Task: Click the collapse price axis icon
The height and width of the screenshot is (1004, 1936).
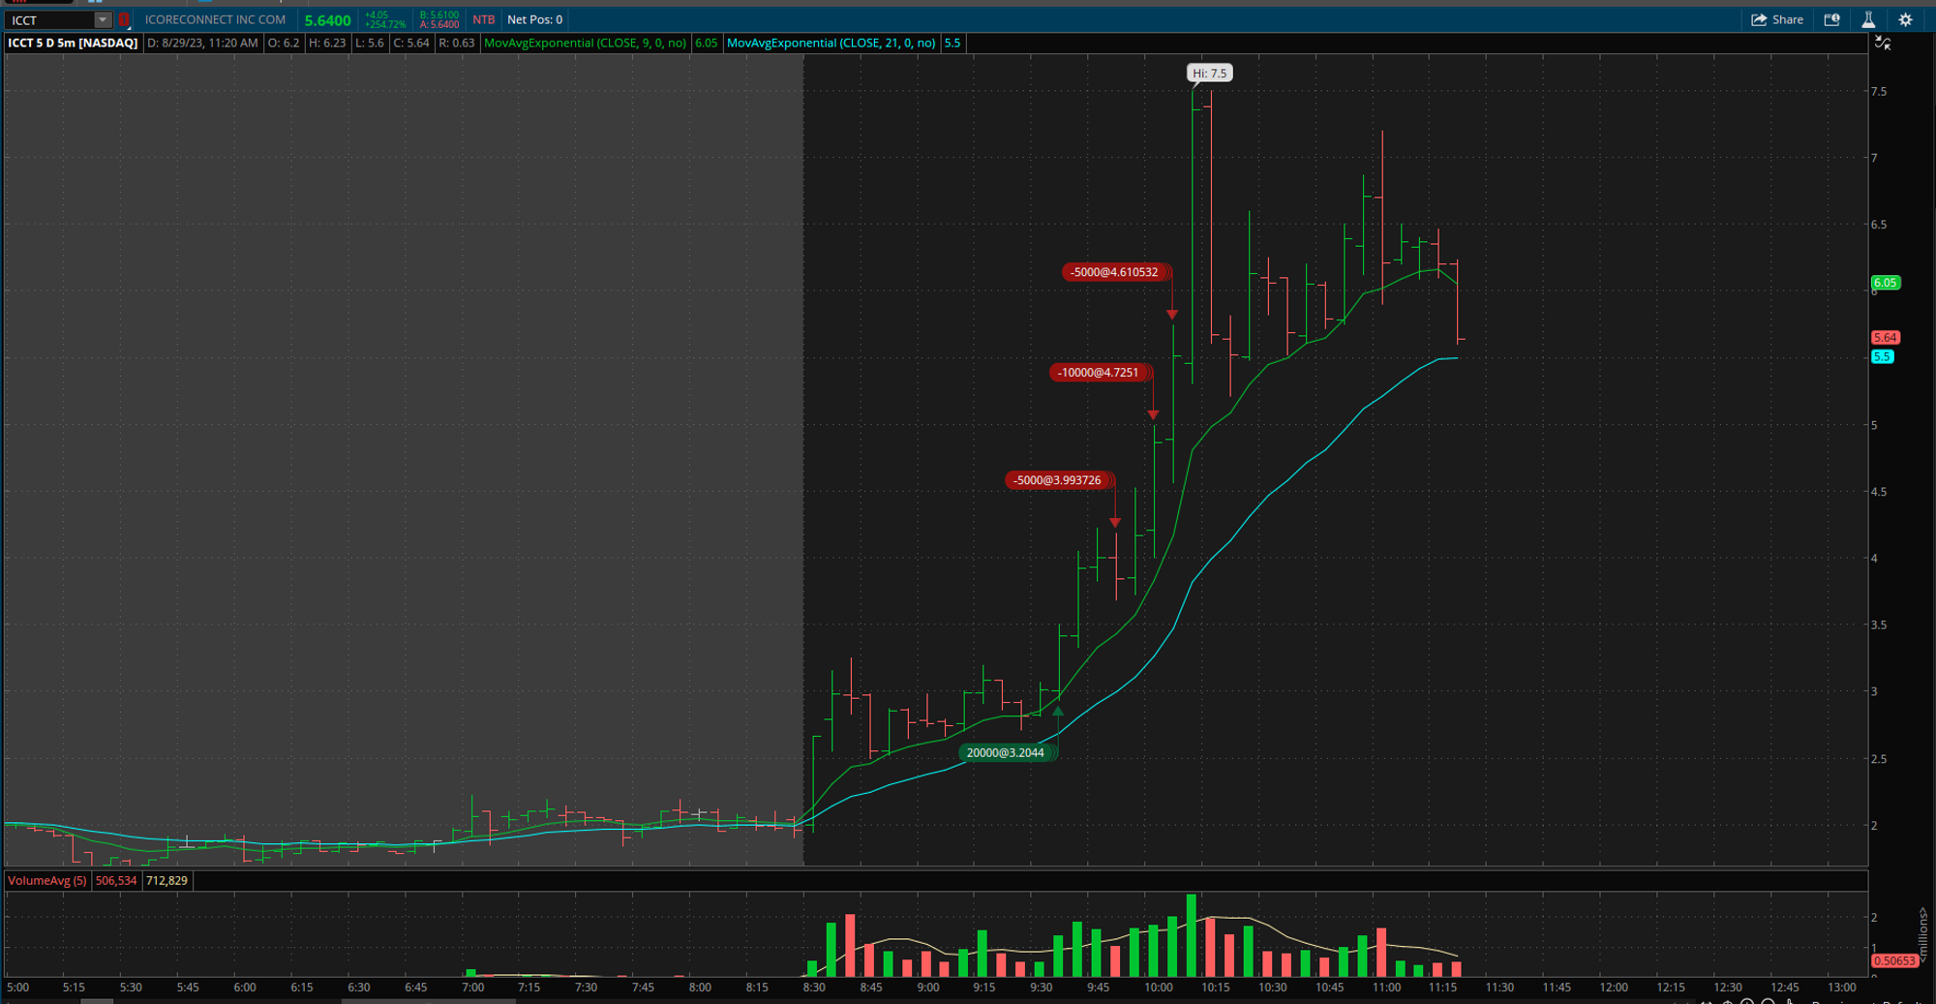Action: point(1883,43)
